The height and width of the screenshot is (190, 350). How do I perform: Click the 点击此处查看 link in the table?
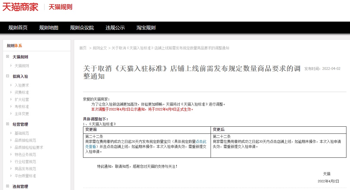pyautogui.click(x=201, y=141)
